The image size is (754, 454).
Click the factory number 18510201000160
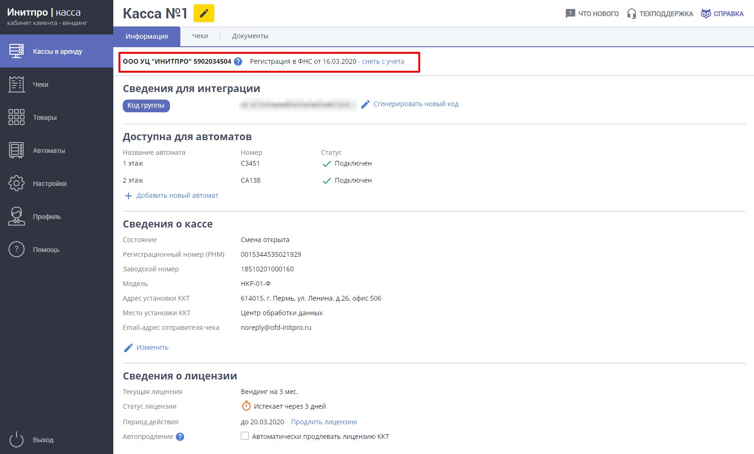point(267,269)
